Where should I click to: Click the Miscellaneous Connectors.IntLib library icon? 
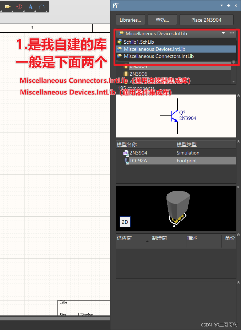pos(120,56)
